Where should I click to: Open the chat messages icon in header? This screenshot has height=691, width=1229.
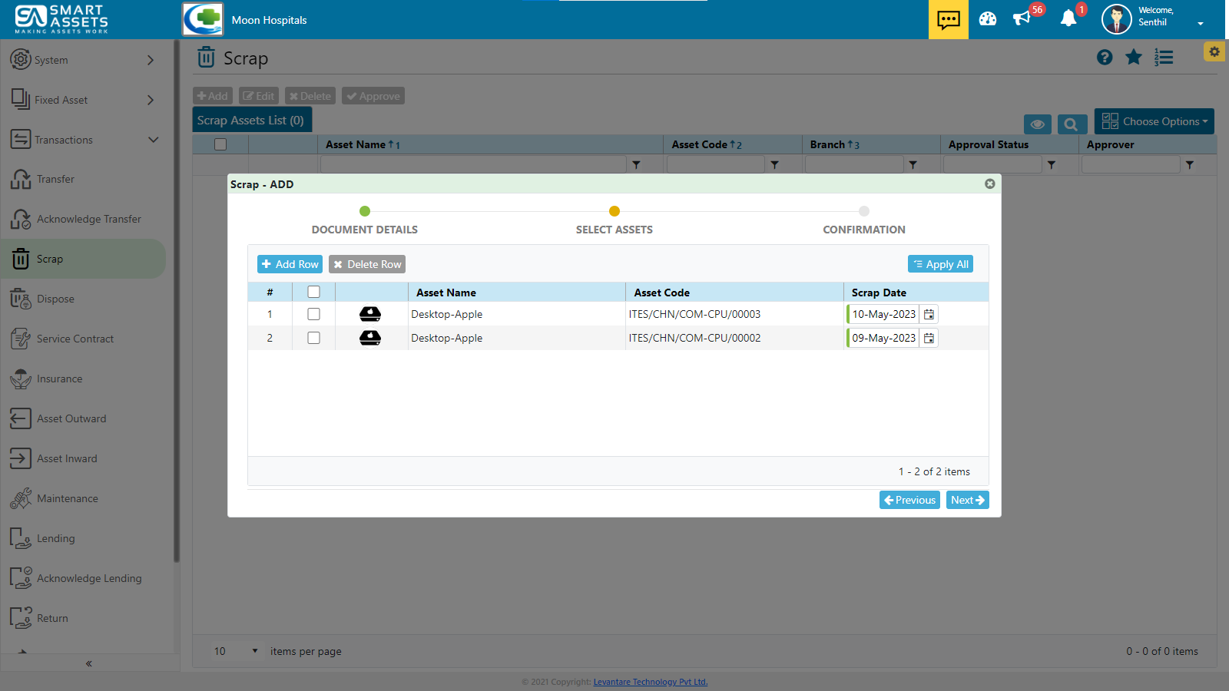(948, 19)
